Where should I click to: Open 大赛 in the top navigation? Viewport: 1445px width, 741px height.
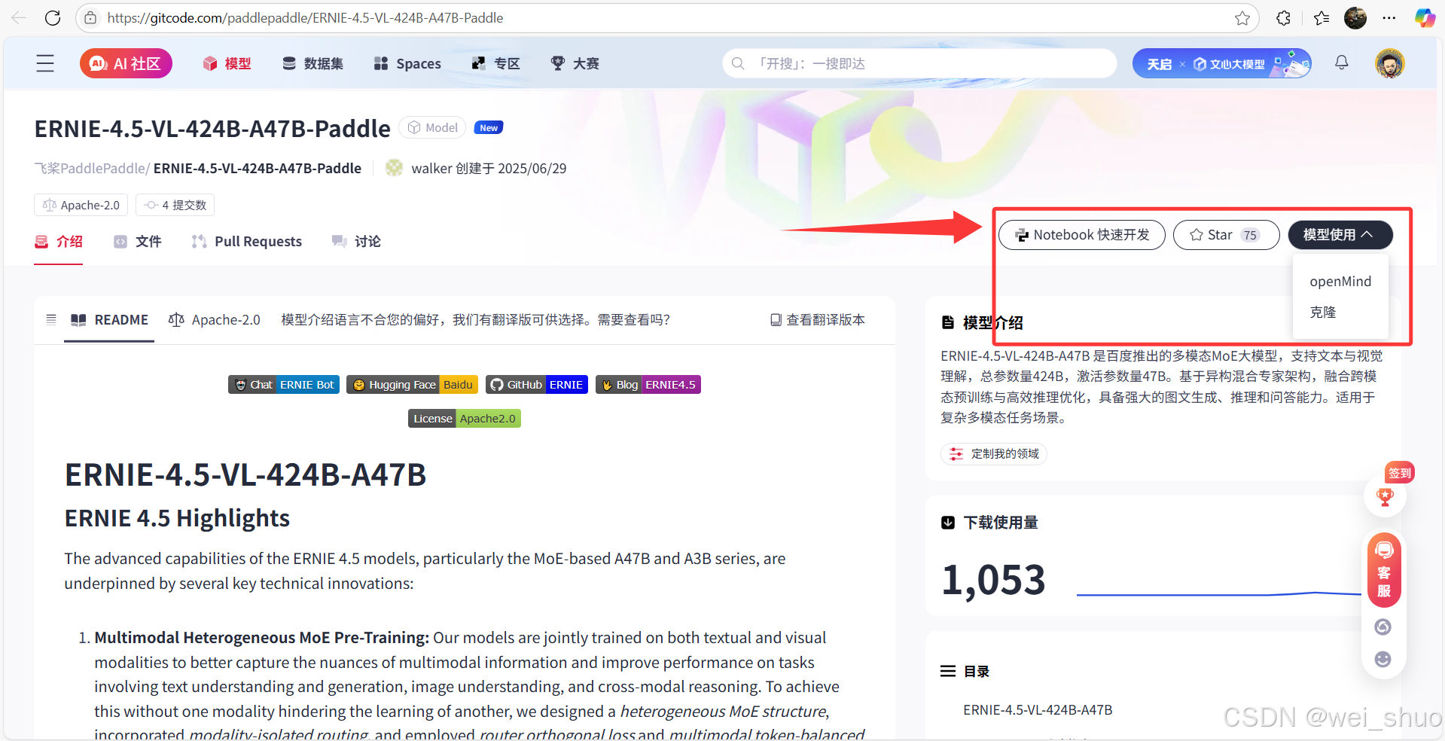pyautogui.click(x=575, y=64)
